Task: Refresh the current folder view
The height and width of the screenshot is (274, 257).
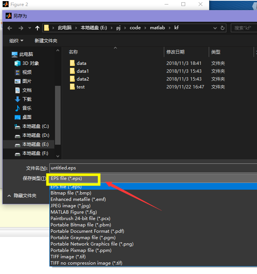Action: coord(223,28)
